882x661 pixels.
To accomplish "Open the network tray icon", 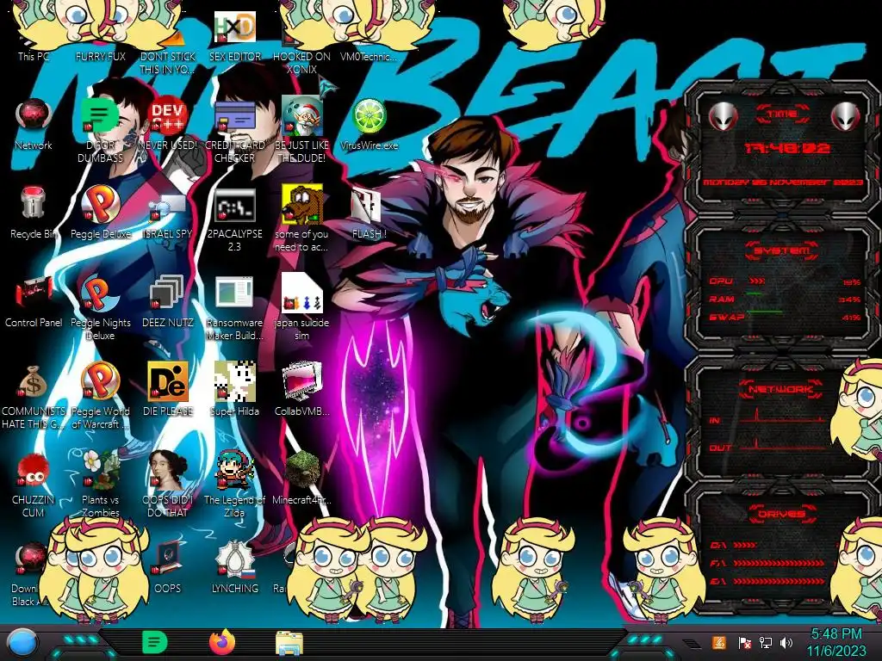I will 765,642.
